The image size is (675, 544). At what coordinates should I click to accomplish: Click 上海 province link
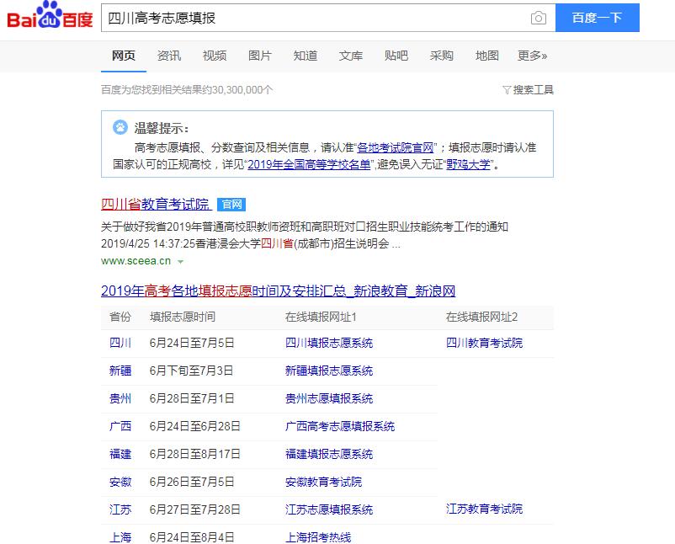(x=120, y=537)
